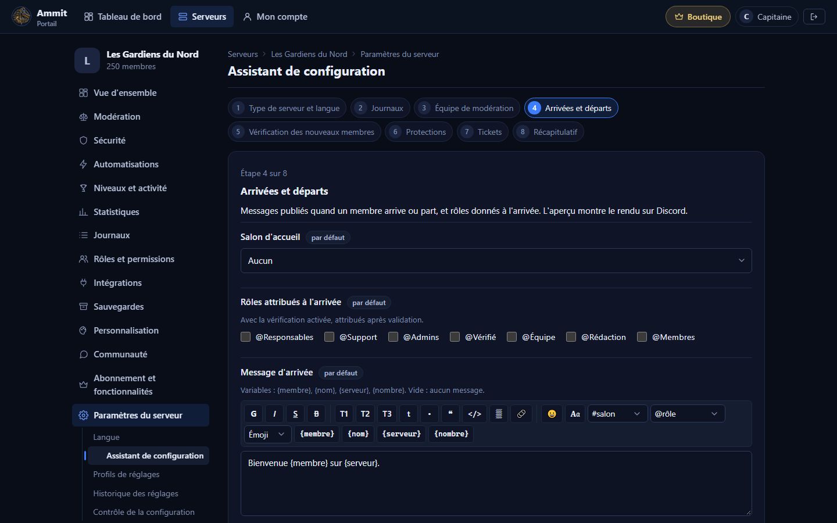Viewport: 837px width, 523px height.
Task: Open the Émoji dropdown
Action: (x=267, y=434)
